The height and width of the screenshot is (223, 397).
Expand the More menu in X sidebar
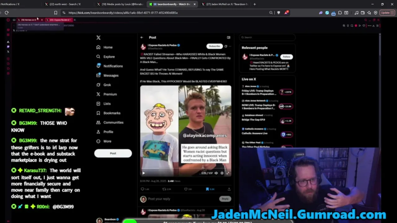[x=104, y=141]
